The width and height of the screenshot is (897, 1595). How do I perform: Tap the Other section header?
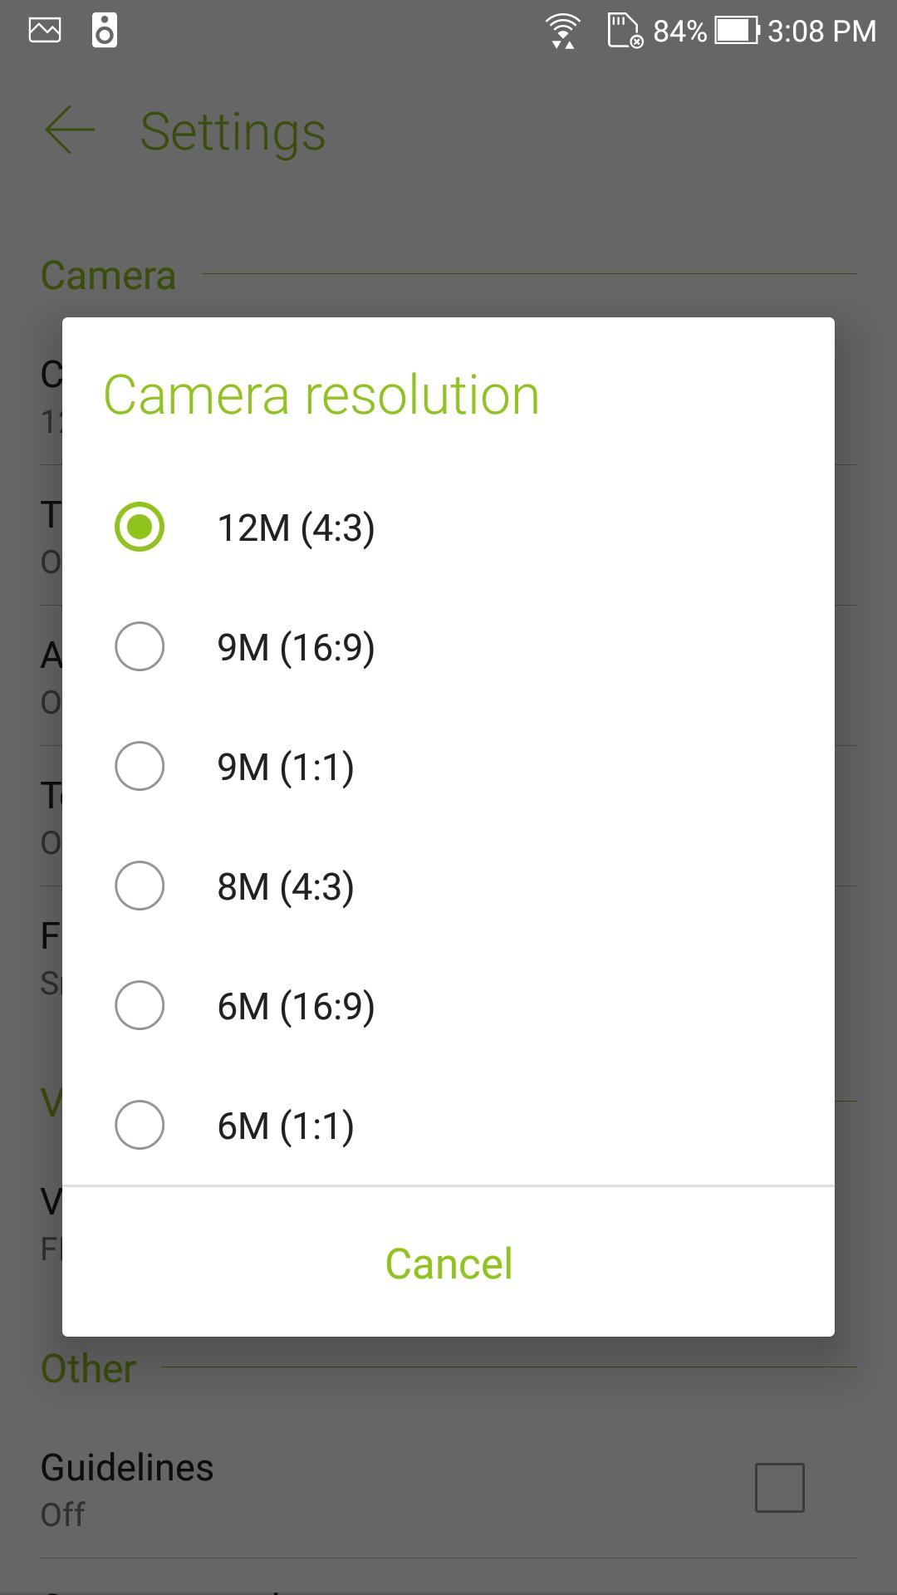coord(89,1368)
